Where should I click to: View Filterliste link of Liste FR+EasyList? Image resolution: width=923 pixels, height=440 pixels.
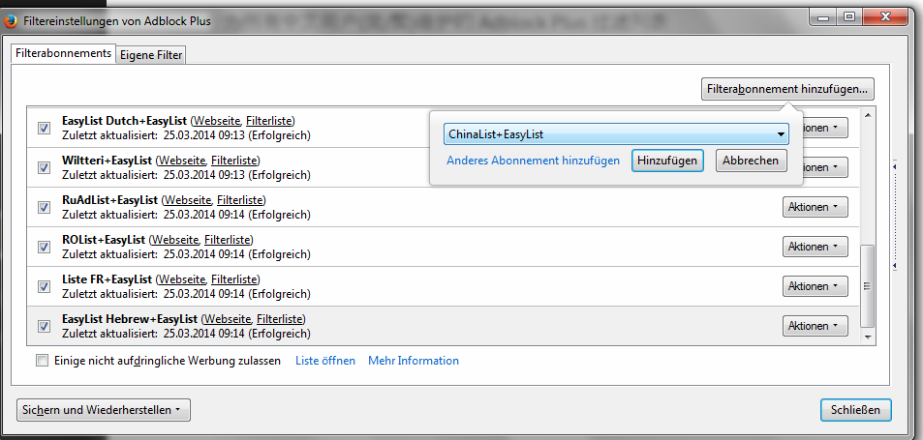[x=233, y=279]
